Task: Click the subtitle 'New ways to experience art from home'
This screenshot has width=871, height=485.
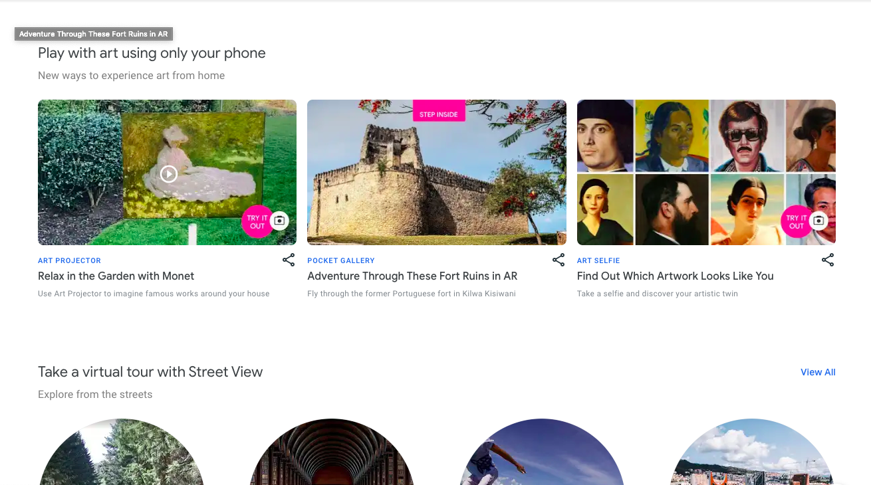Action: tap(132, 76)
